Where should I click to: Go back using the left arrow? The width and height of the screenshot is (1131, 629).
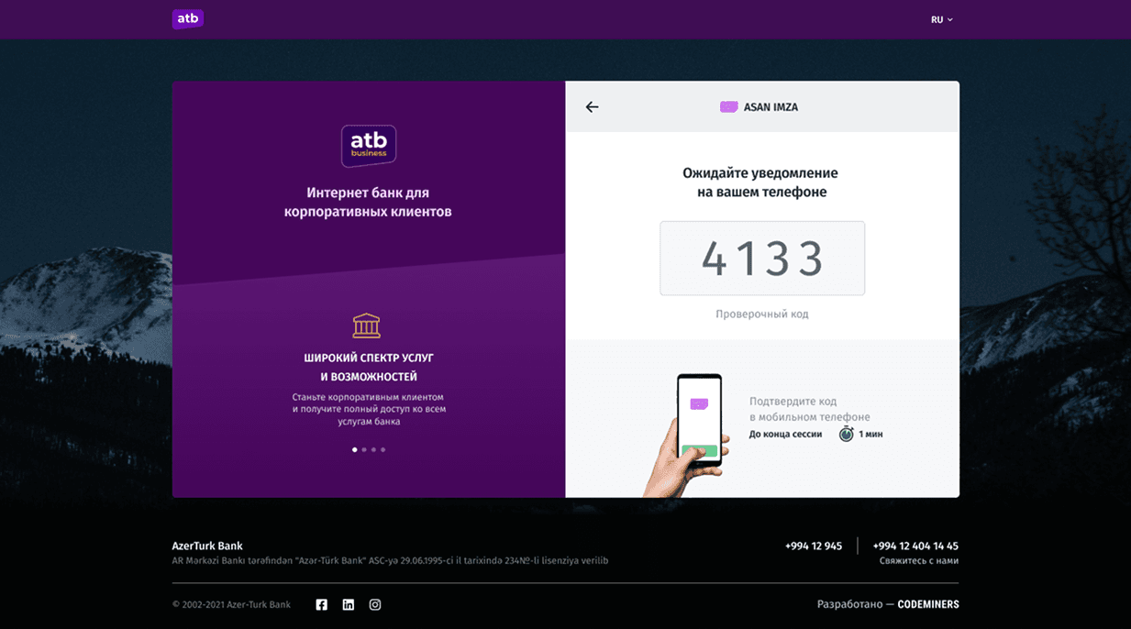point(592,107)
